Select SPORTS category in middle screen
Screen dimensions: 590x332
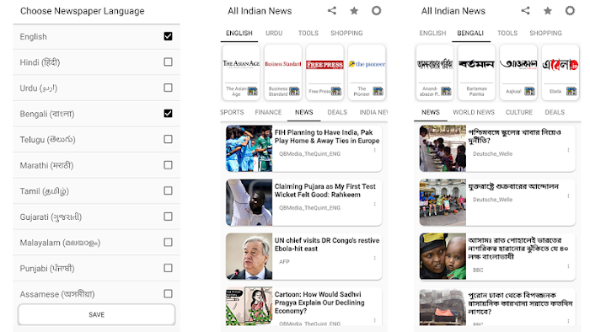(x=232, y=112)
